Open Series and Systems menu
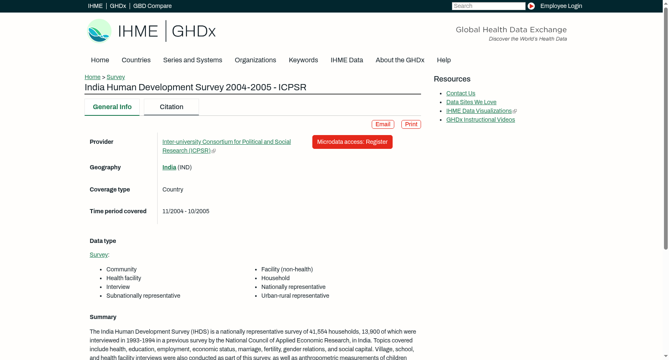This screenshot has height=360, width=669. click(192, 60)
